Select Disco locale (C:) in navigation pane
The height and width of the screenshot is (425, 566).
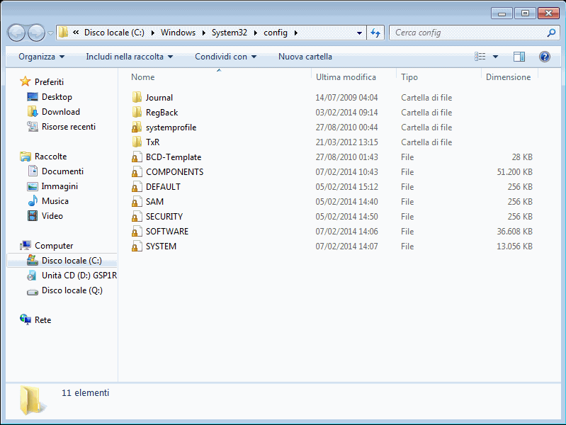(72, 261)
